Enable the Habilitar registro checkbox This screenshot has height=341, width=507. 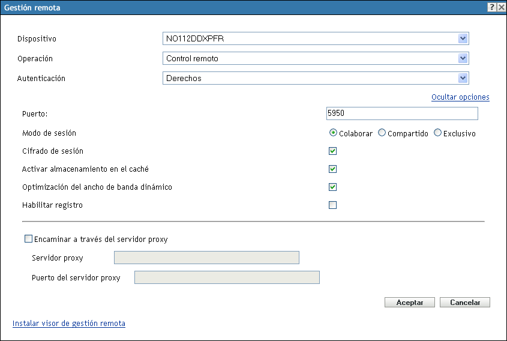point(333,205)
